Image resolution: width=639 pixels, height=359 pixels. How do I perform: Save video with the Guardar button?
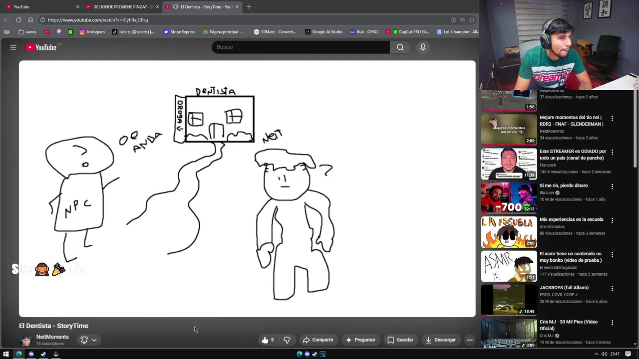click(x=400, y=340)
